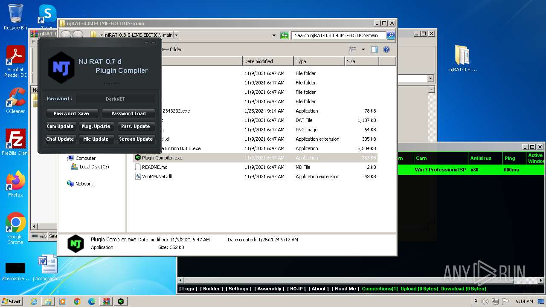546x307 pixels.
Task: Select WinMM.Net.dll file
Action: click(255, 177)
